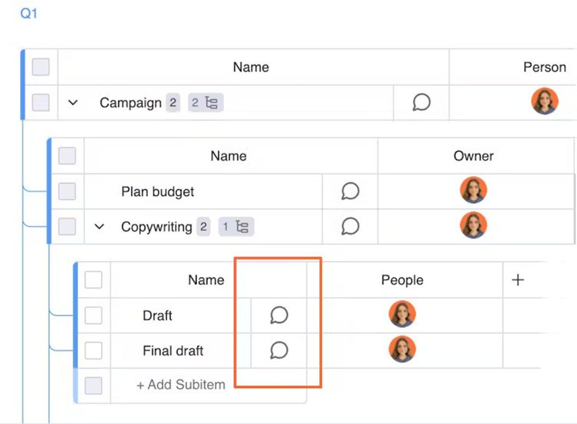Viewport: 577px width, 424px height.
Task: Click the Add Subitem button
Action: pyautogui.click(x=181, y=385)
